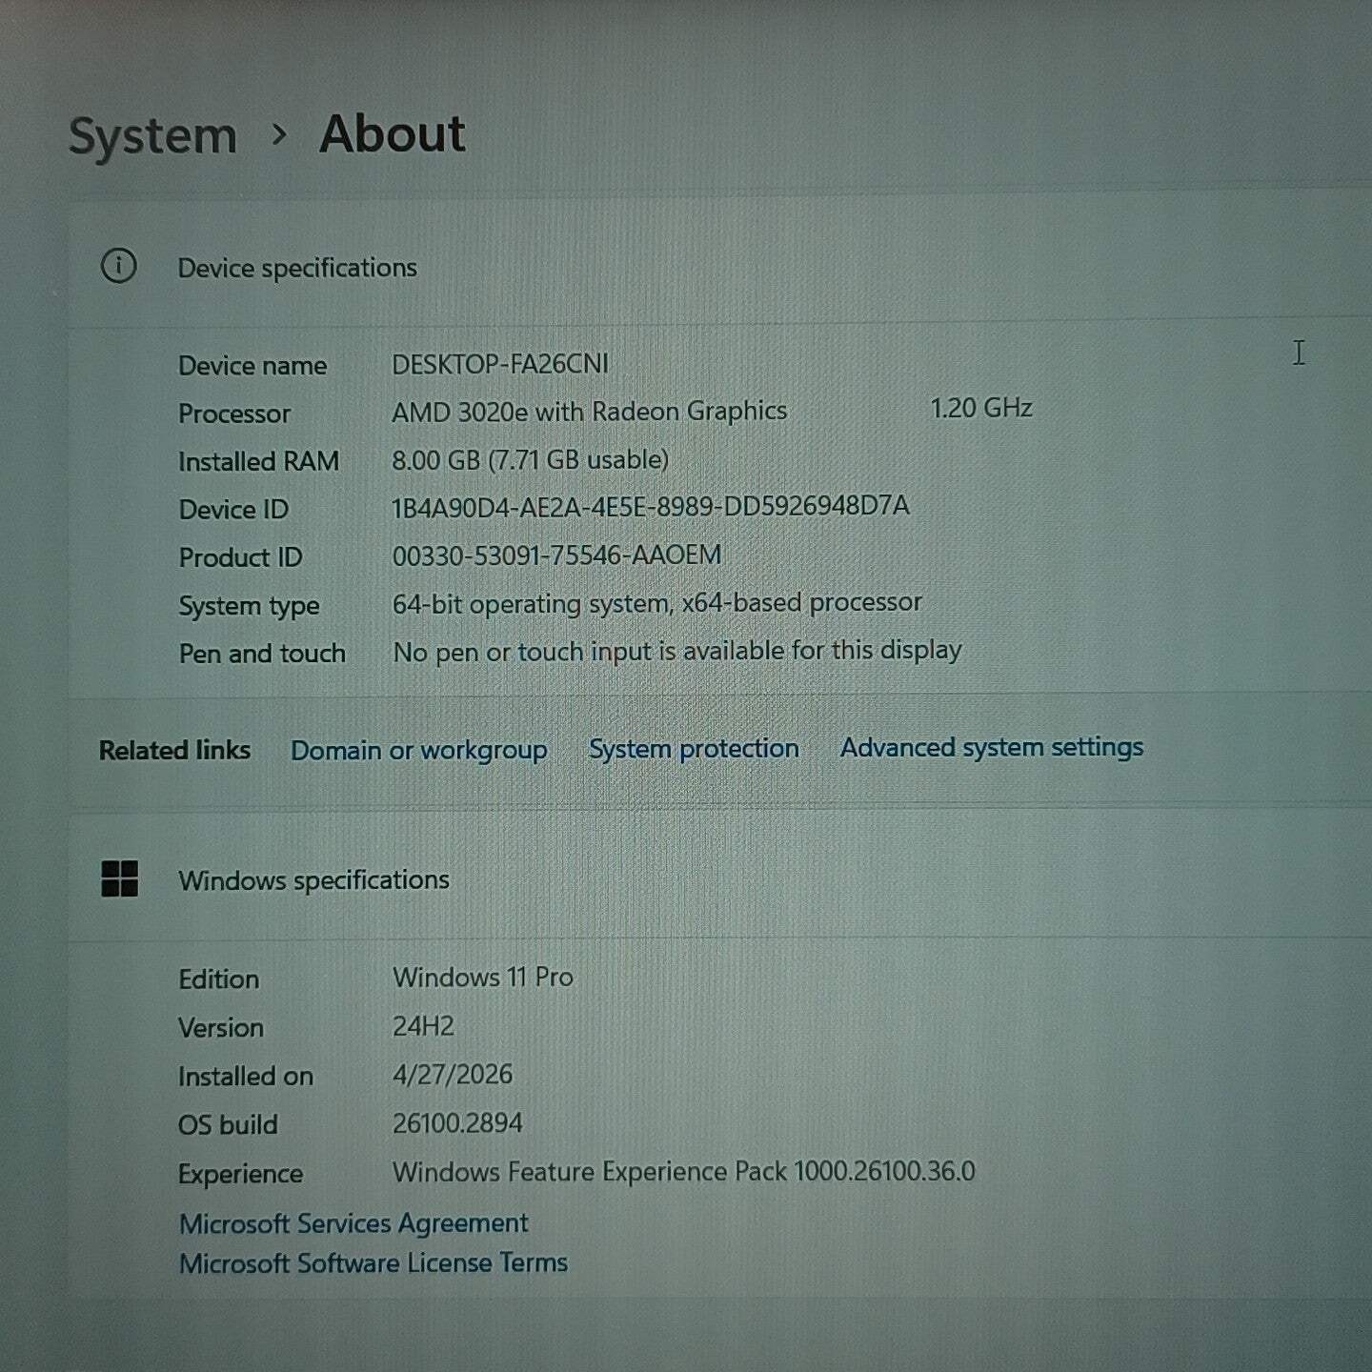Click the Device ID value 1B4A90D4-AE2A-4E5E-8989-DD5926948D7A
Screen dimensions: 1372x1372
[x=651, y=506]
